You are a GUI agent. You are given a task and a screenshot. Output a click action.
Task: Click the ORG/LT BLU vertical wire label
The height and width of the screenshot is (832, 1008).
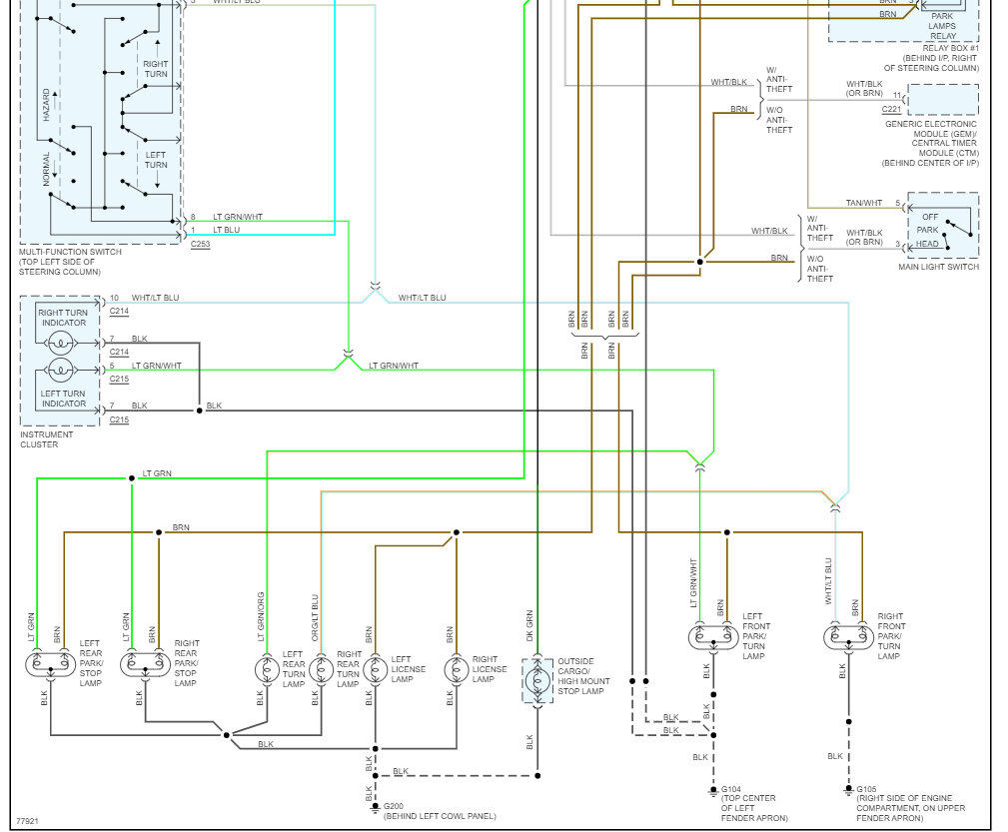315,618
